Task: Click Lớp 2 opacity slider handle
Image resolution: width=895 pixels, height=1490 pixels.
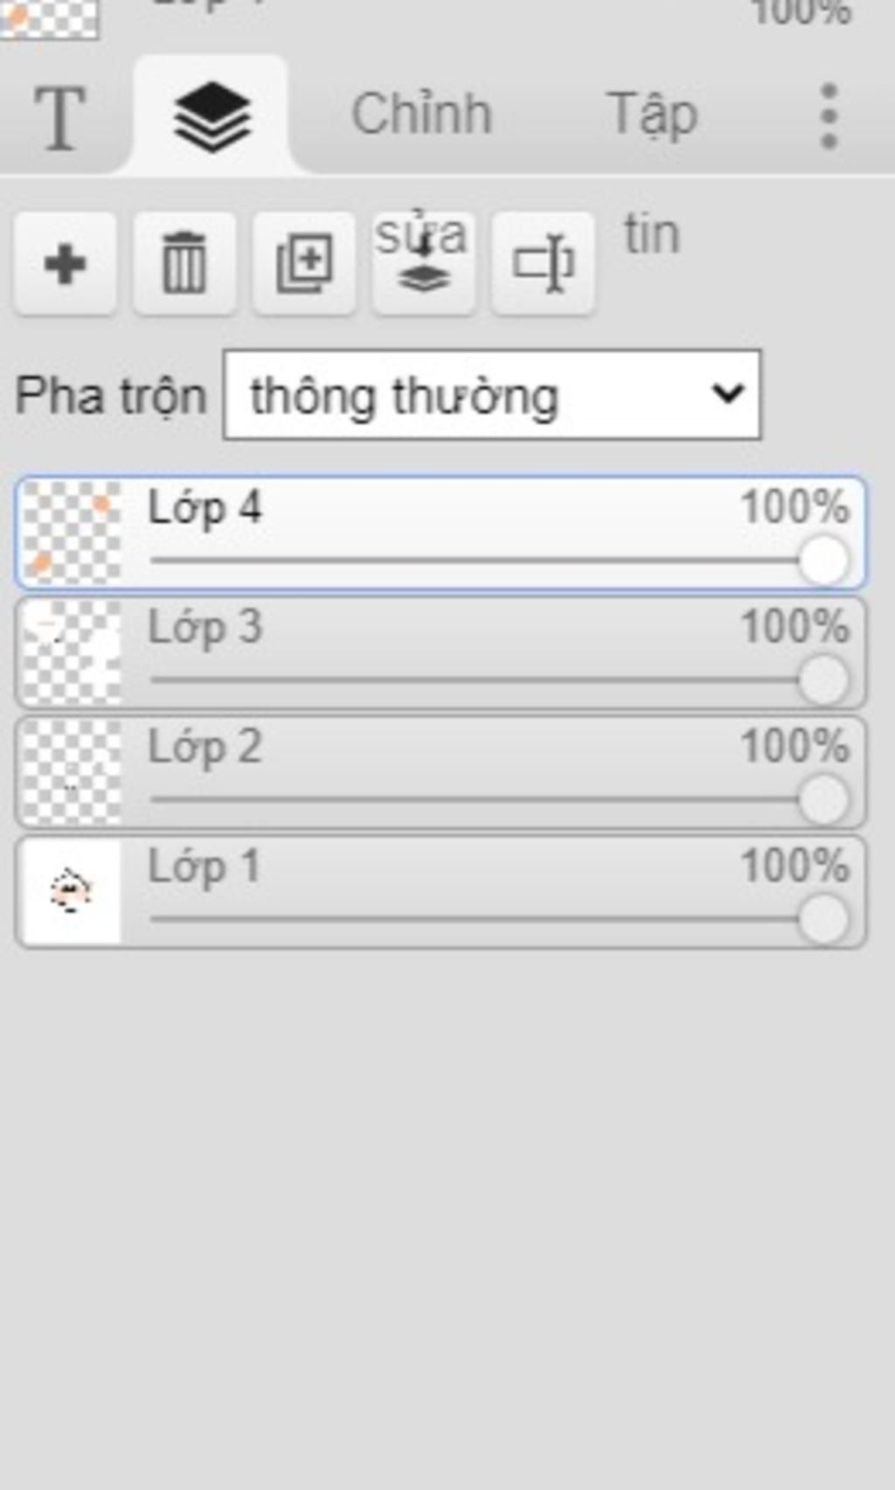Action: (x=822, y=800)
